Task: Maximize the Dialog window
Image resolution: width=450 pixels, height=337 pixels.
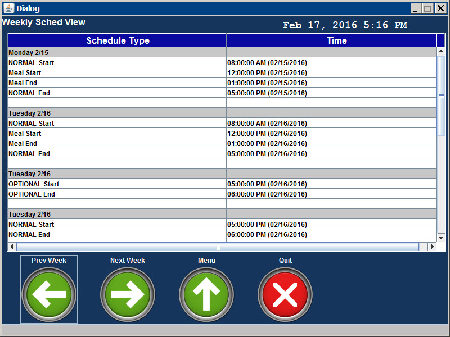Action: [x=427, y=8]
